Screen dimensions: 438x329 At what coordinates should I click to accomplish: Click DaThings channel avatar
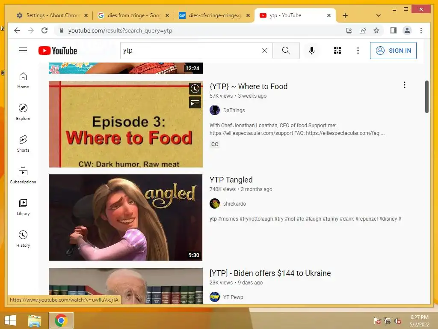click(x=215, y=110)
